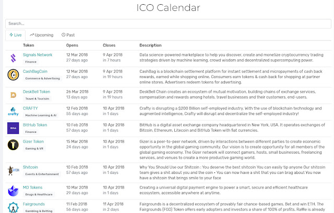This screenshot has width=334, height=213.
Task: Focus the Search input field
Action: click(x=167, y=23)
